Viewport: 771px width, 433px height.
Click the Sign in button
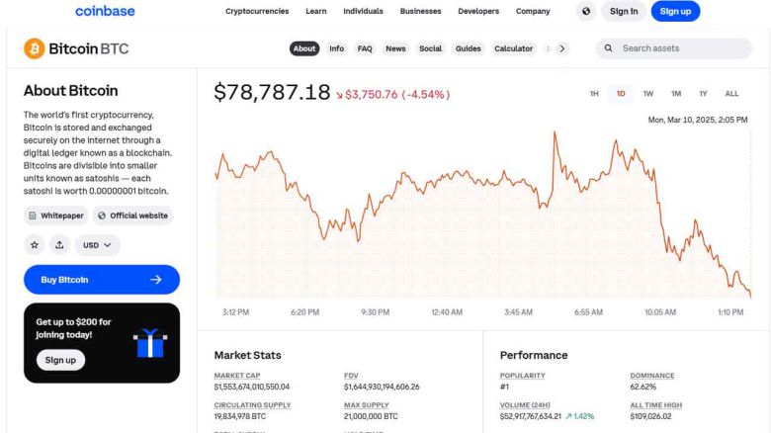pyautogui.click(x=625, y=12)
